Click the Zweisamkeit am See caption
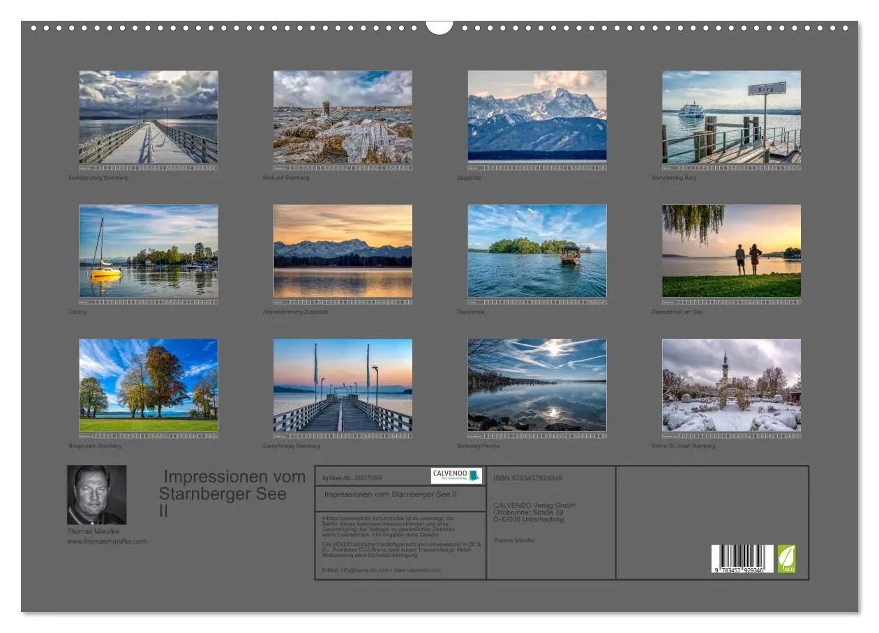879x633 pixels. tap(677, 312)
